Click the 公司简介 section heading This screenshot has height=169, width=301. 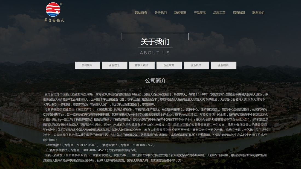155,81
